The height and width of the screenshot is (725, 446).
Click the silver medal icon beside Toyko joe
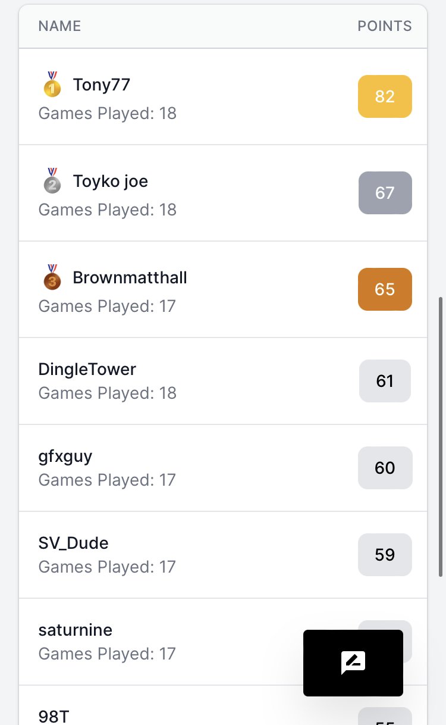52,180
